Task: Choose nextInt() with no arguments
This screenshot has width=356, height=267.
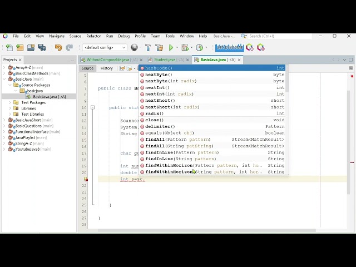Action: 212,87
